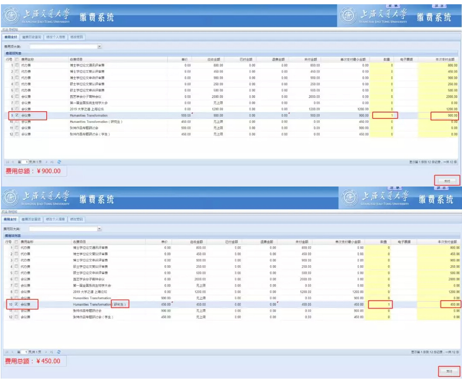Open the 费用项大类 dropdown in the lower panel
The width and height of the screenshot is (462, 385).
(x=100, y=229)
